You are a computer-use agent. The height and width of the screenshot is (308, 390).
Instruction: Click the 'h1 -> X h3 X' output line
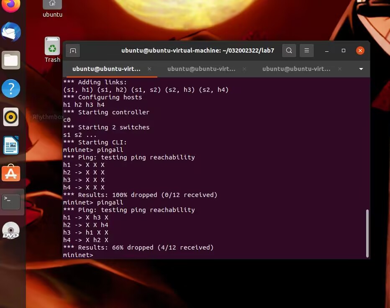[85, 217]
